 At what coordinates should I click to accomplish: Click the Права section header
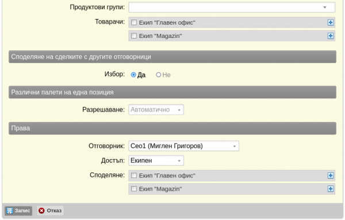[x=172, y=128]
